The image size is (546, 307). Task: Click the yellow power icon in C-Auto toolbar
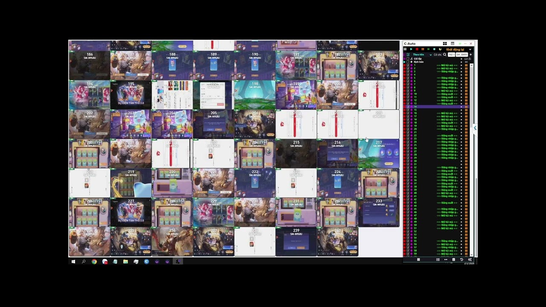coord(440,49)
